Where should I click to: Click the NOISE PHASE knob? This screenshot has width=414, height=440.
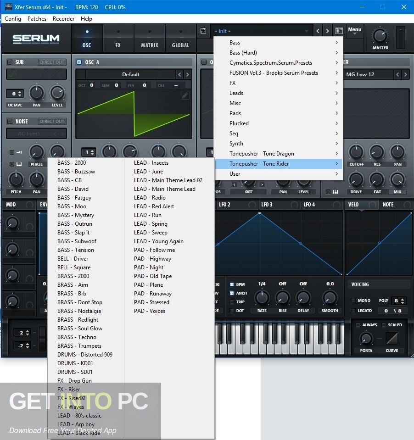point(37,152)
